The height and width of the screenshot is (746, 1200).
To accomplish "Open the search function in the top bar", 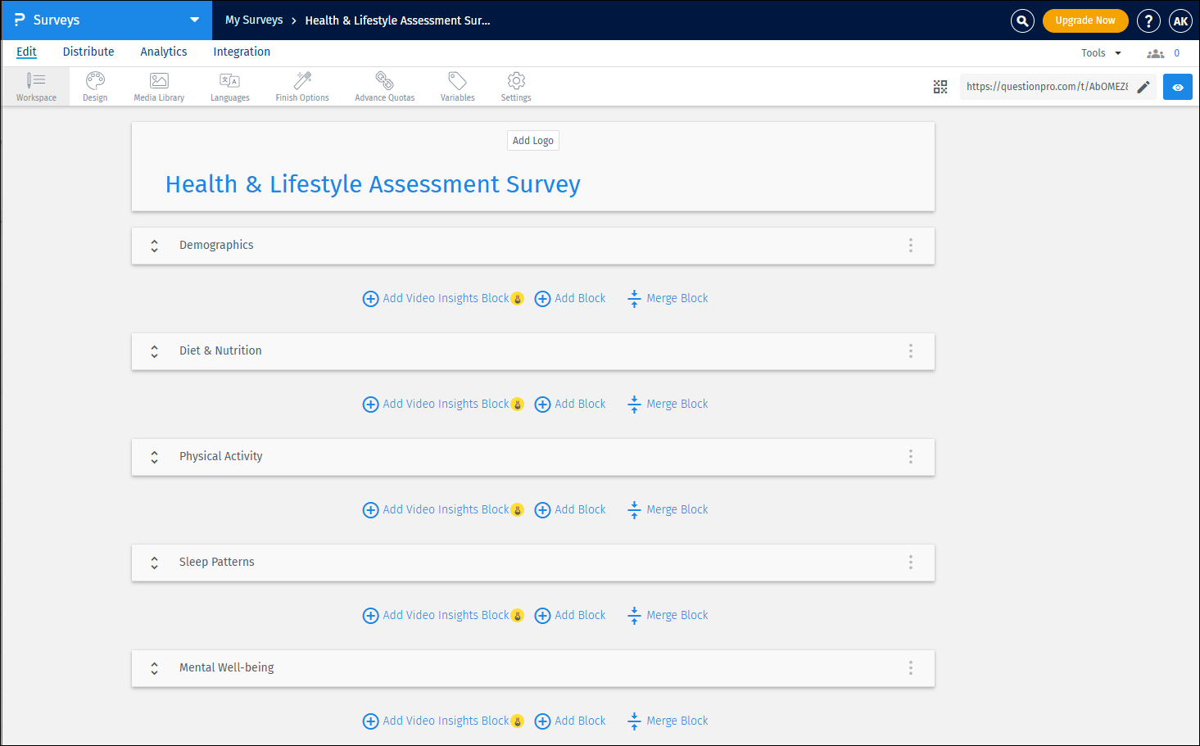I will [1022, 20].
